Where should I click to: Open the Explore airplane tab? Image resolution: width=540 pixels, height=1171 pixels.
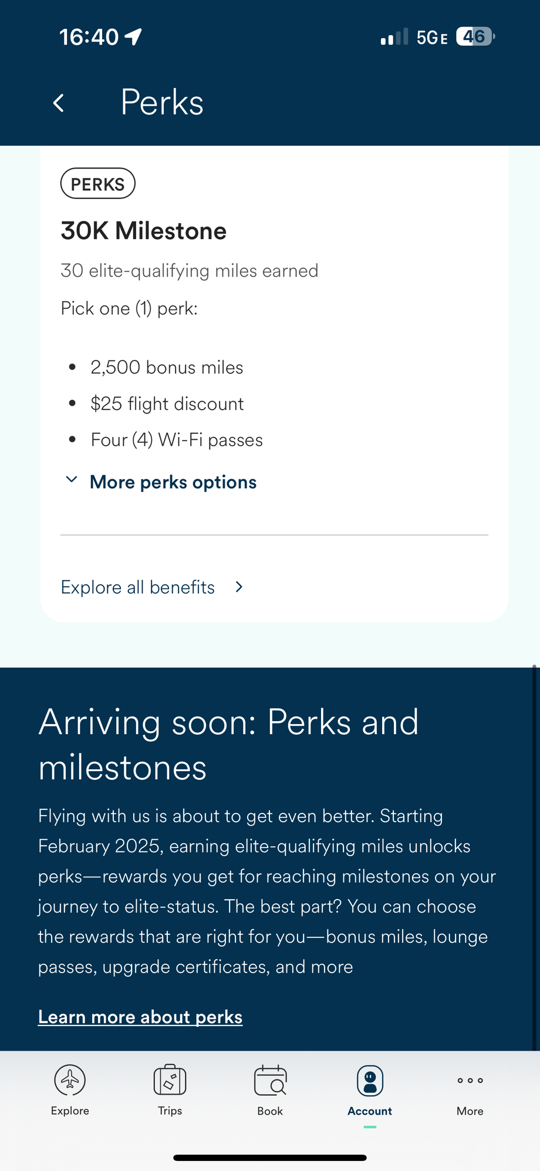[70, 1081]
